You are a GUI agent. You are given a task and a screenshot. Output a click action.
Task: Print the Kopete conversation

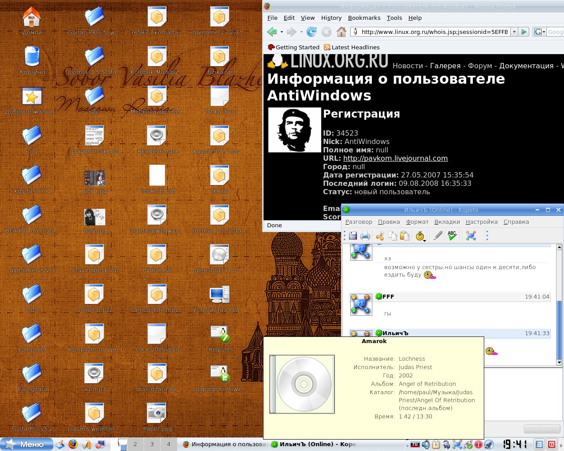365,236
